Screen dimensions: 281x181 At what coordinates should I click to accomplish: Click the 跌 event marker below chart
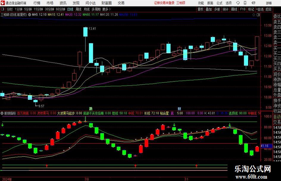91,108
